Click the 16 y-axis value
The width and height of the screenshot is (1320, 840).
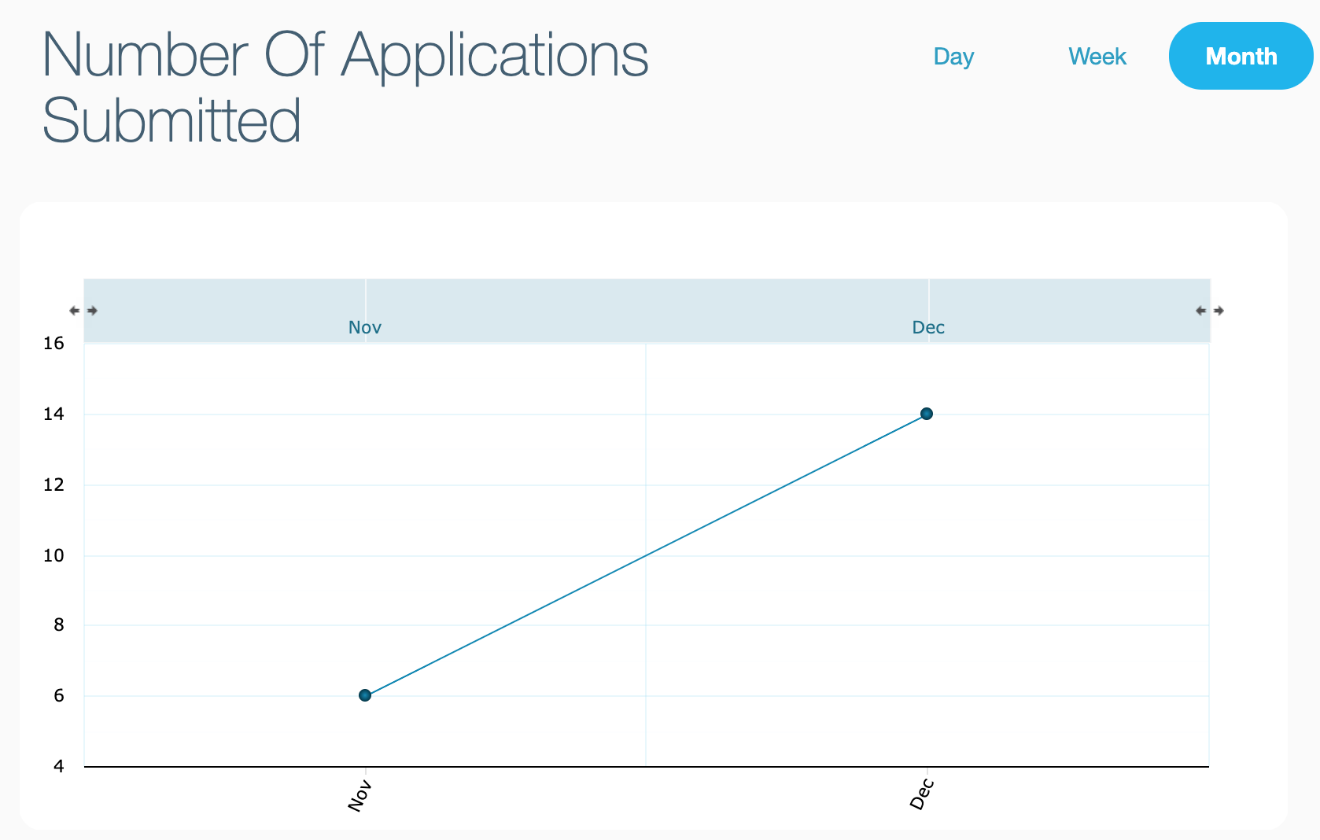tap(53, 344)
